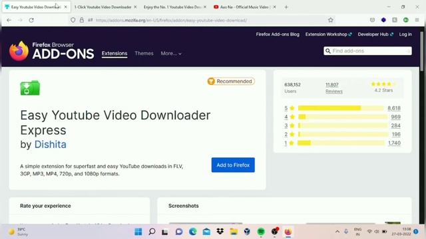Open the 11,807 Reviews link
426x239 pixels.
coord(334,88)
